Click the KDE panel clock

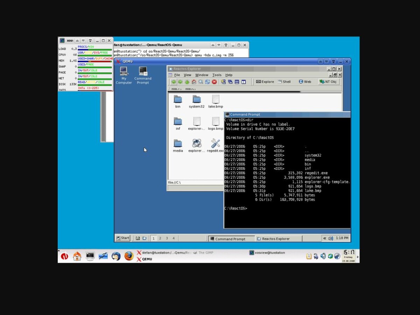tap(349, 256)
